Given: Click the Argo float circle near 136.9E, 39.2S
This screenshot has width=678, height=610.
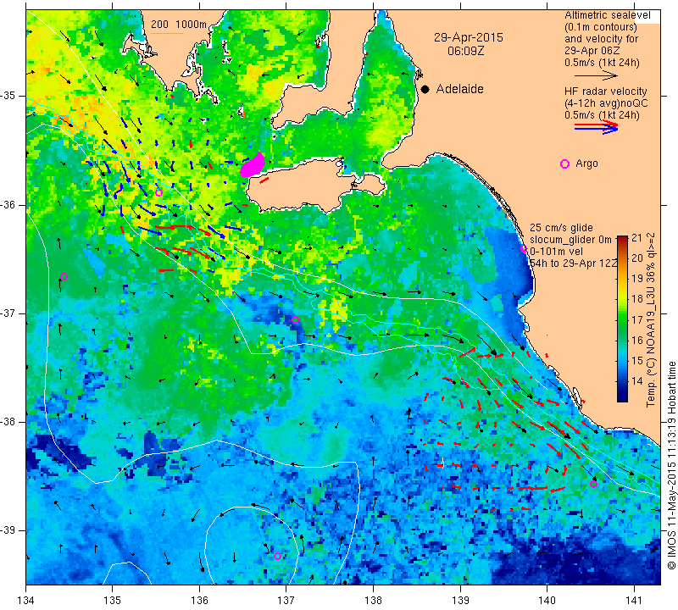Looking at the screenshot, I should point(278,556).
